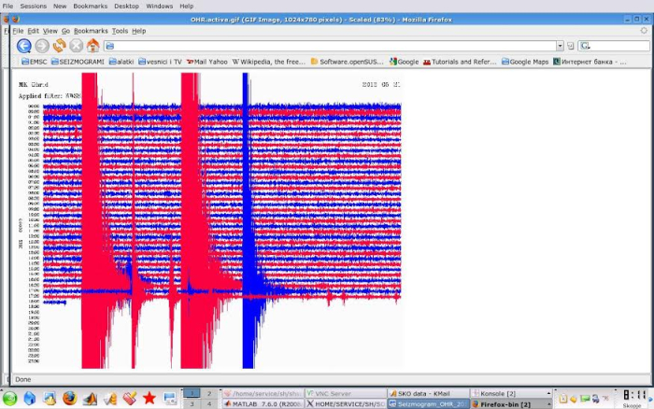Viewport: 654px width, 409px height.
Task: Expand the URL bar history dropdown
Action: [560, 45]
